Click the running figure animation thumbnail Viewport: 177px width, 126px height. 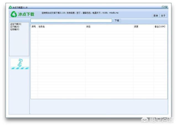pyautogui.click(x=20, y=64)
